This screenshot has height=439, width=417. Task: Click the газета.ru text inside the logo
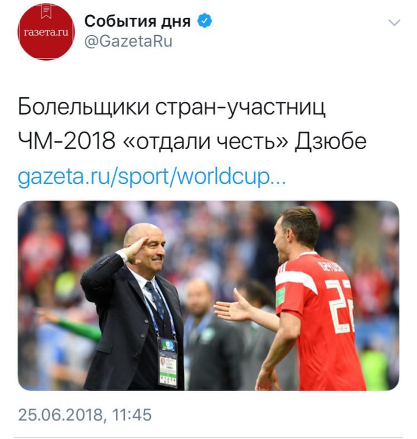(46, 32)
